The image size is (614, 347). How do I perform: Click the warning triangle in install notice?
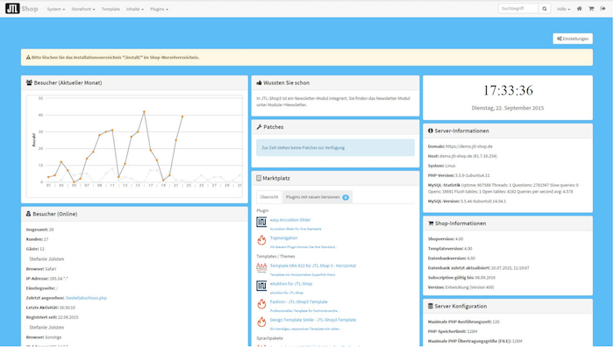[x=28, y=57]
